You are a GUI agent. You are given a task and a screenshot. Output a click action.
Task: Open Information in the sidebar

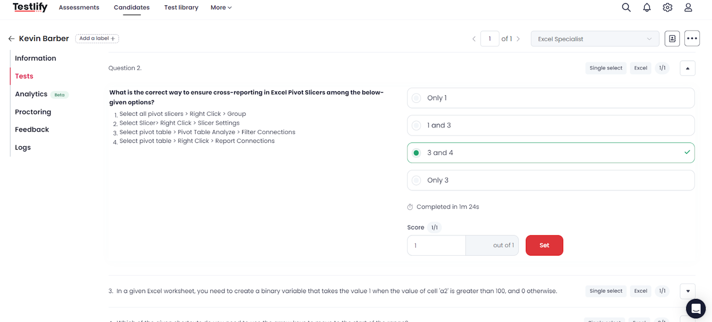[x=36, y=58]
